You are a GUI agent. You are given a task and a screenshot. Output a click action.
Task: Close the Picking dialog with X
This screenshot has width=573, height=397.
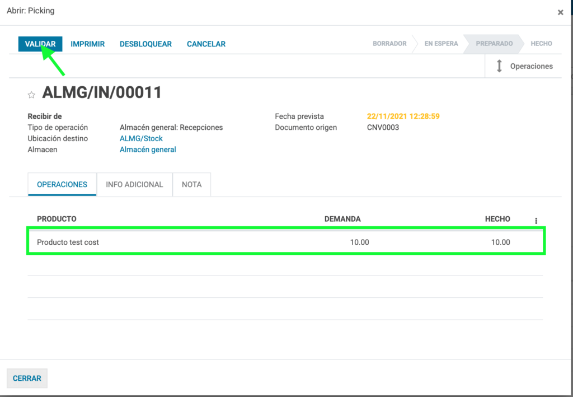[x=560, y=12]
